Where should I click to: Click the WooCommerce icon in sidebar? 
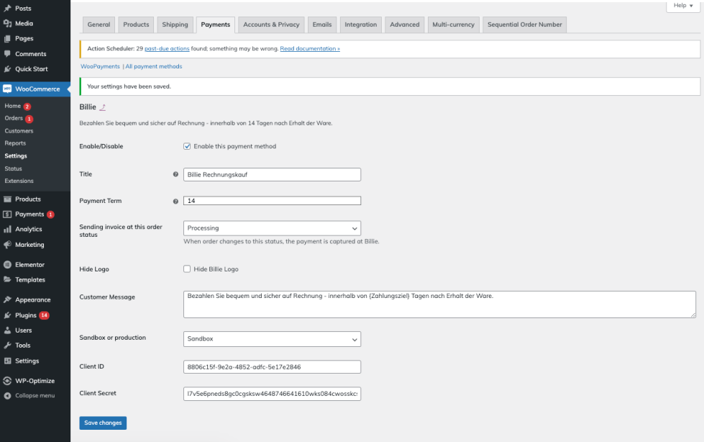pos(7,89)
